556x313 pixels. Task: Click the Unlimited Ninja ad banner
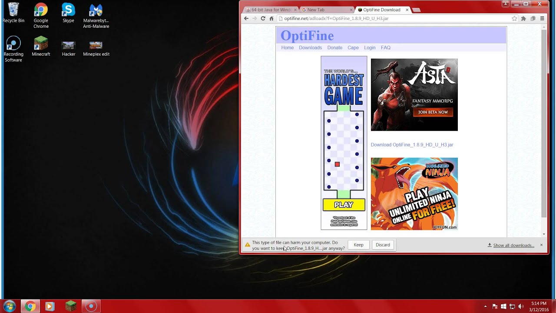pos(414,193)
